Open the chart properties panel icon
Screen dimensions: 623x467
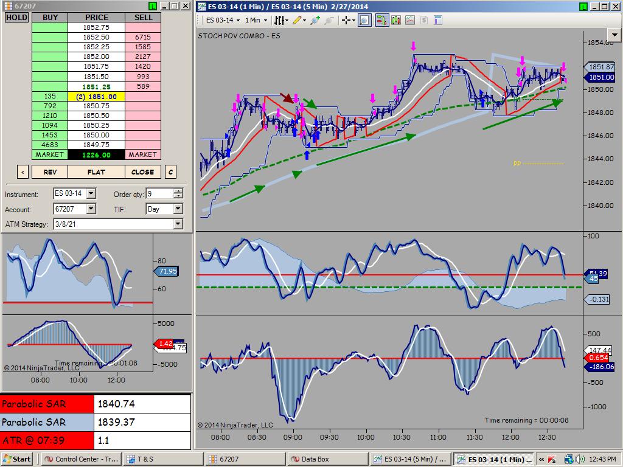(438, 20)
